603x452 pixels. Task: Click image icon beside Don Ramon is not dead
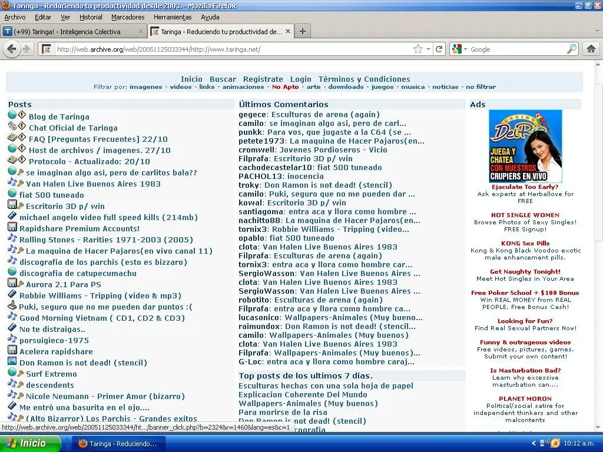click(12, 361)
